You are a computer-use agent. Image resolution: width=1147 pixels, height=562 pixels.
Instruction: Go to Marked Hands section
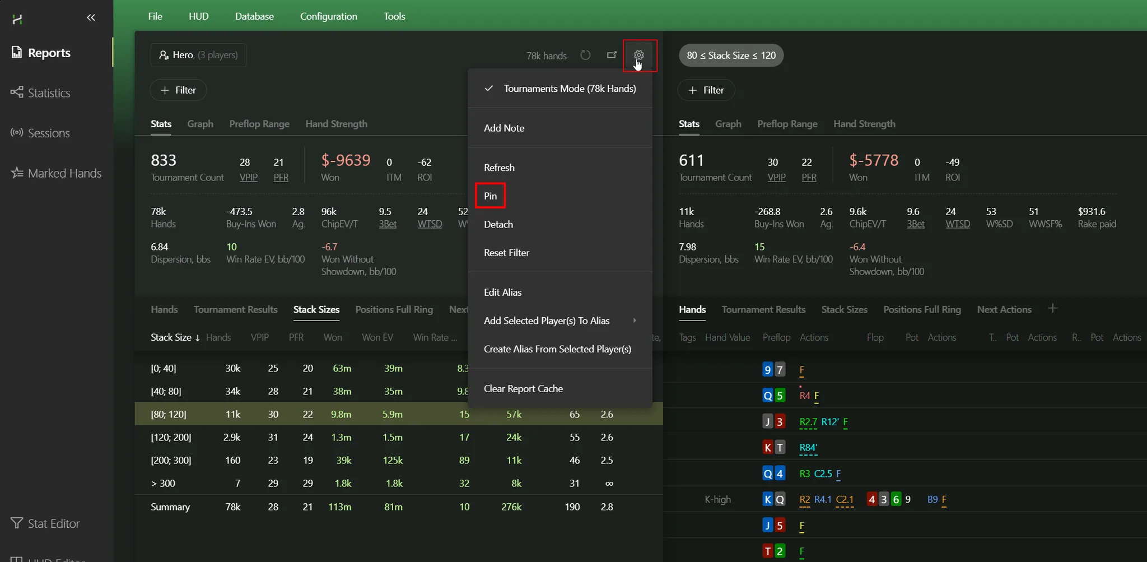point(64,173)
